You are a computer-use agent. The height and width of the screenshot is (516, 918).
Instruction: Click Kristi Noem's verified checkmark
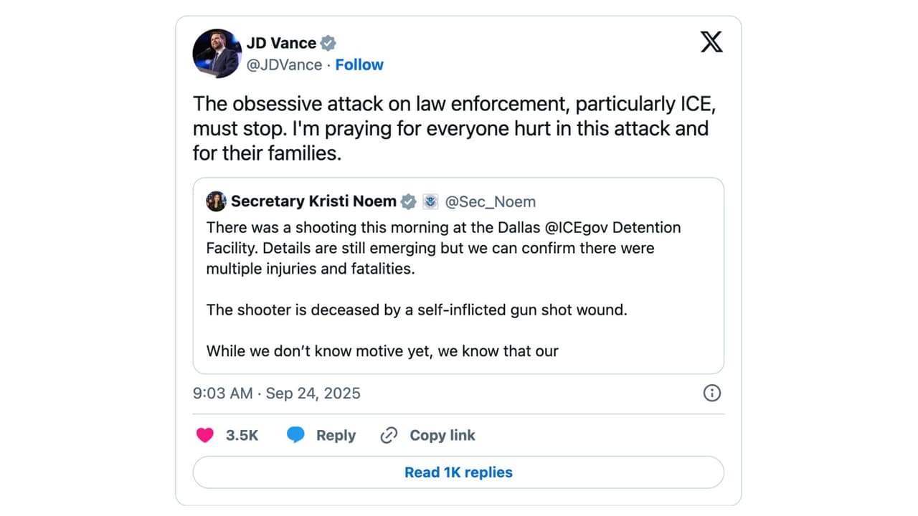pos(408,201)
